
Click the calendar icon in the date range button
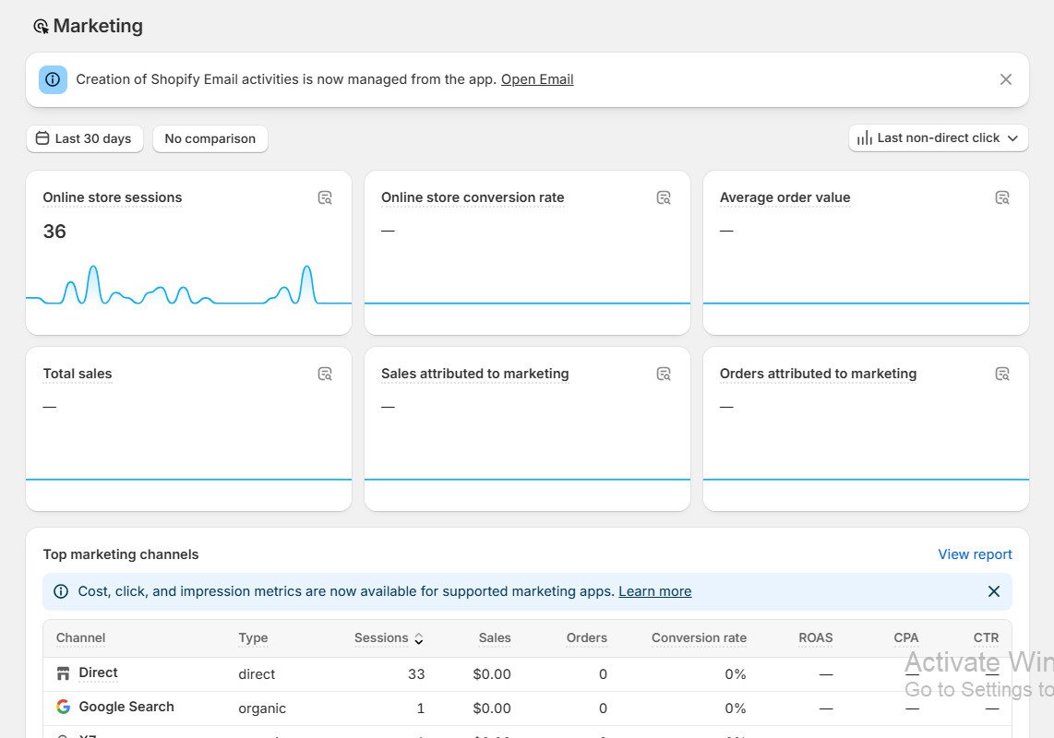tap(42, 137)
